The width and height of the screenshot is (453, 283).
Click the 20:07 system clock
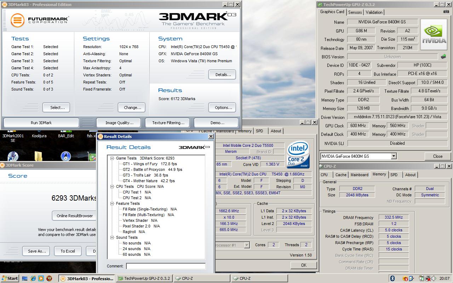445,278
